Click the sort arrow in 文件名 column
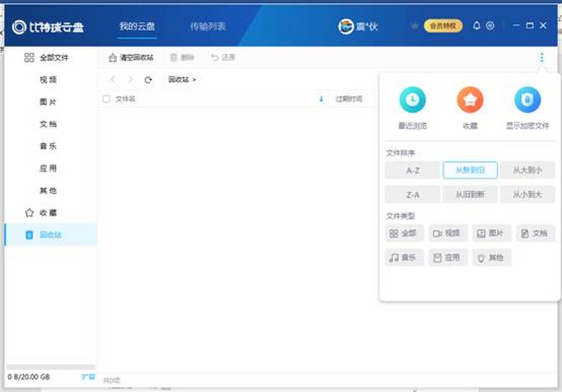 321,99
